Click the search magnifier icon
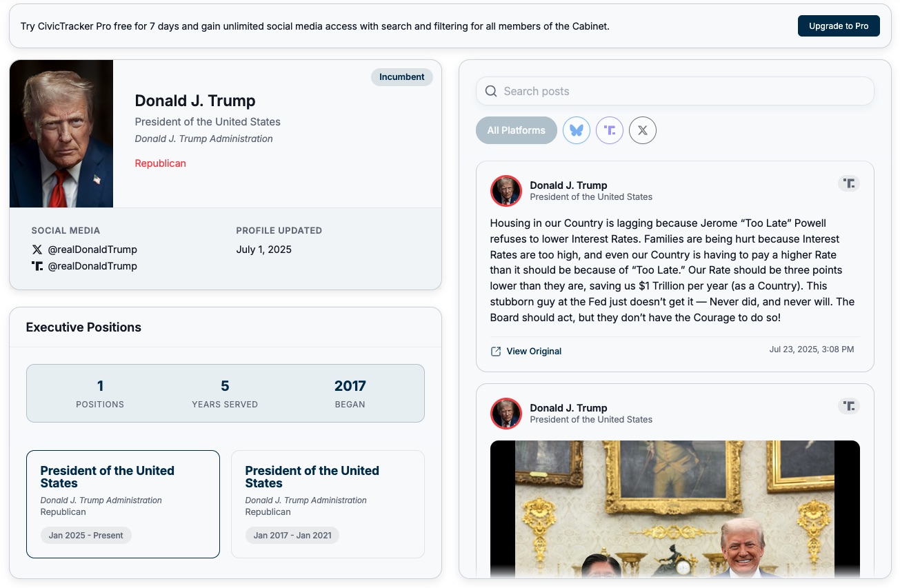The height and width of the screenshot is (588, 900). 491,91
